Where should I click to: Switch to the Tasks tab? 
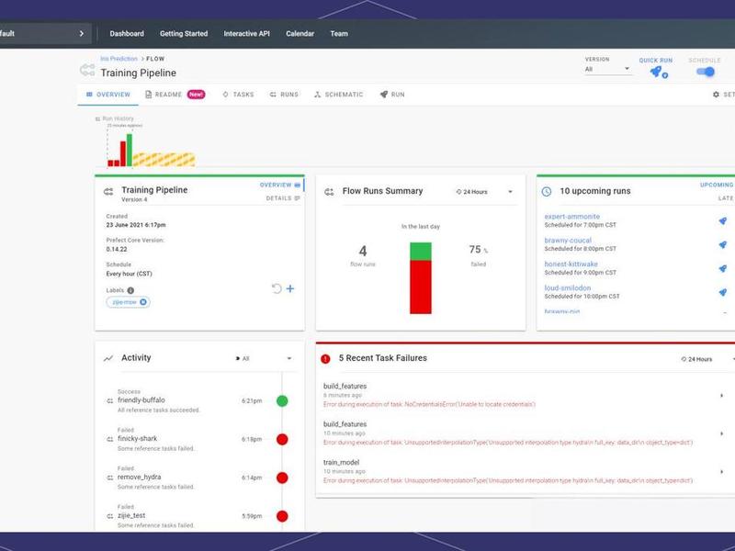pyautogui.click(x=238, y=95)
